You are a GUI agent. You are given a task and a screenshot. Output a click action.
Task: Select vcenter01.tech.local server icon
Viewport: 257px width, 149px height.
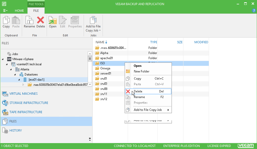(13, 64)
